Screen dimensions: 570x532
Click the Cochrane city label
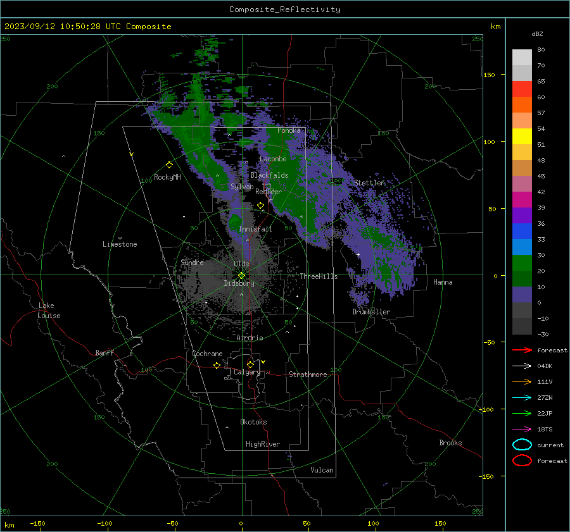pos(207,354)
